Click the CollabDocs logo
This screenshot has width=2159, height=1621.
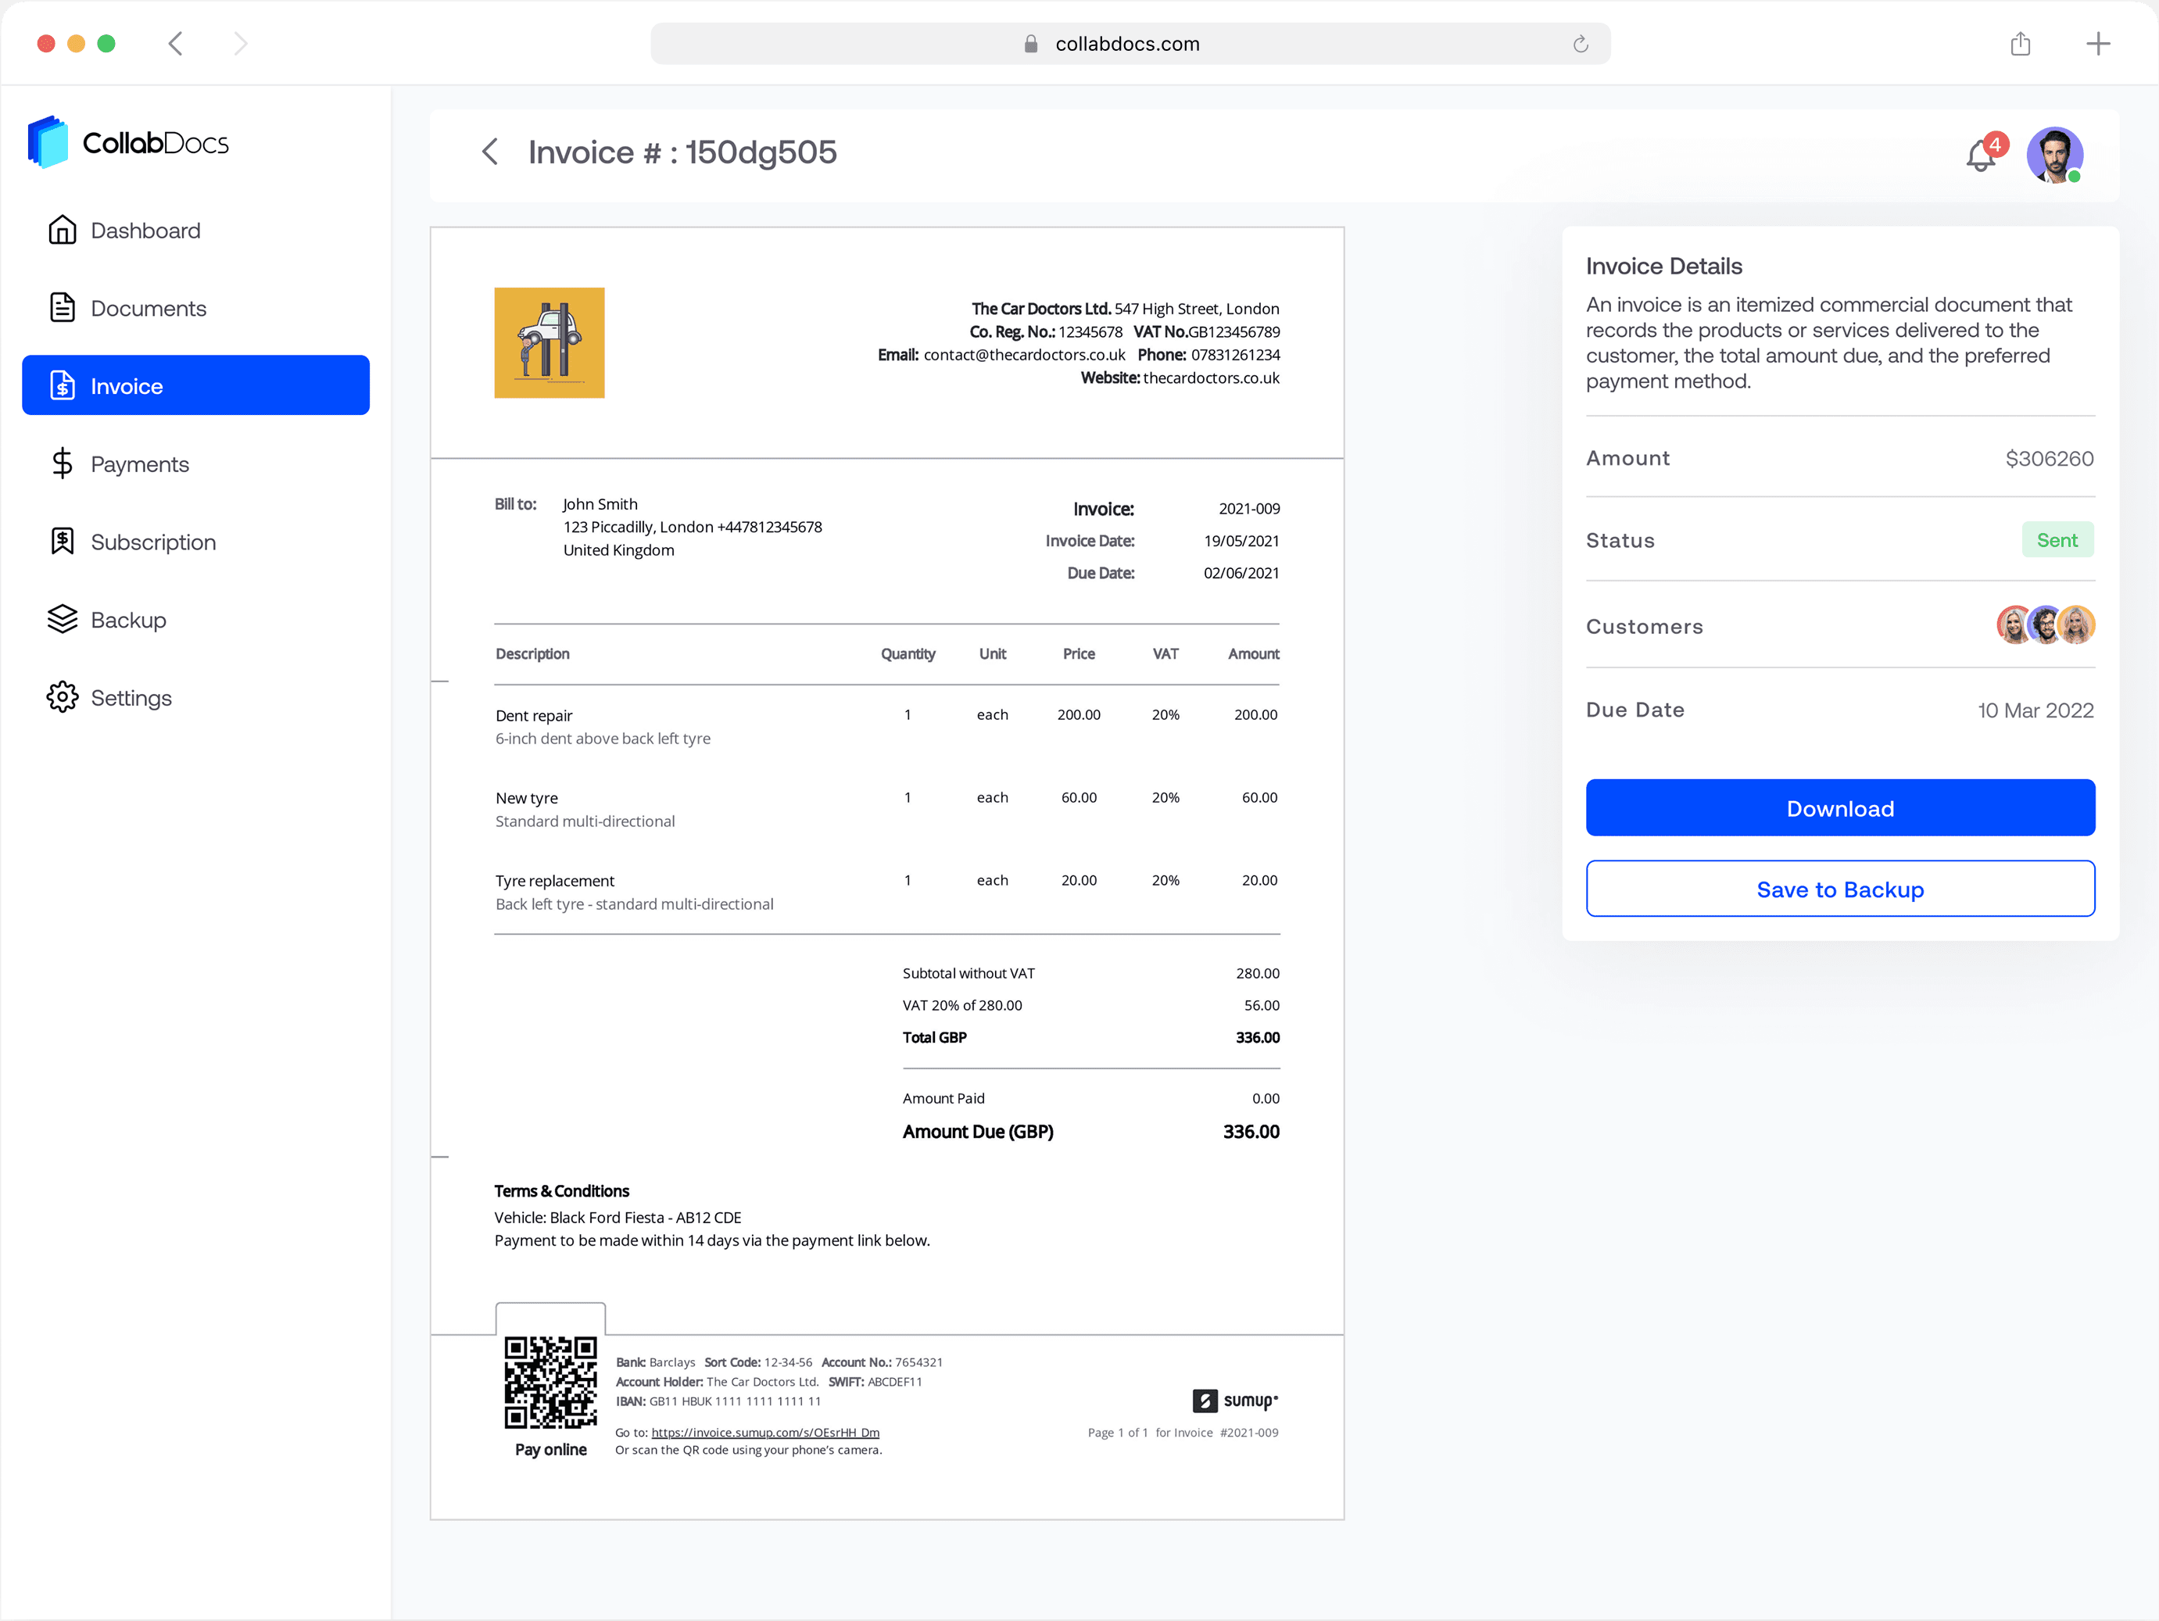[x=129, y=142]
